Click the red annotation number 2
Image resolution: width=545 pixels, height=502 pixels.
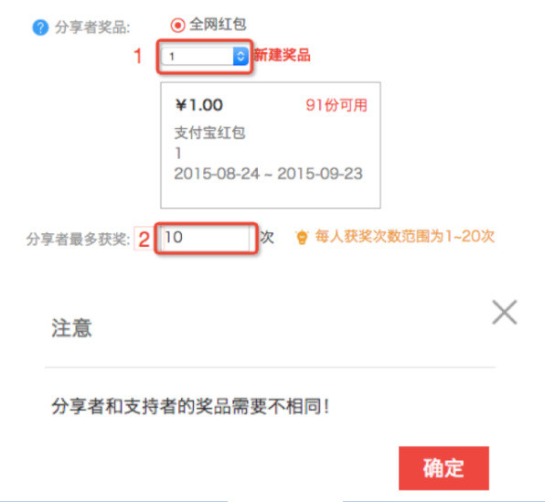click(x=144, y=240)
